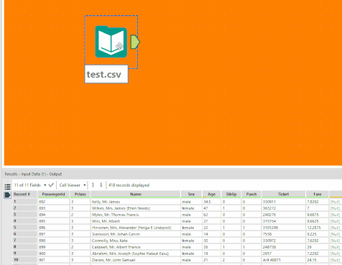Screen dimensions: 342x265
Task: Click the 418 records displayed text
Action: pyautogui.click(x=129, y=185)
